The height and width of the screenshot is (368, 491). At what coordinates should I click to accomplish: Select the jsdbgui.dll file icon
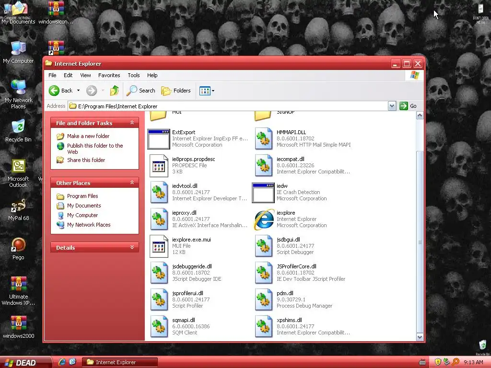(264, 246)
